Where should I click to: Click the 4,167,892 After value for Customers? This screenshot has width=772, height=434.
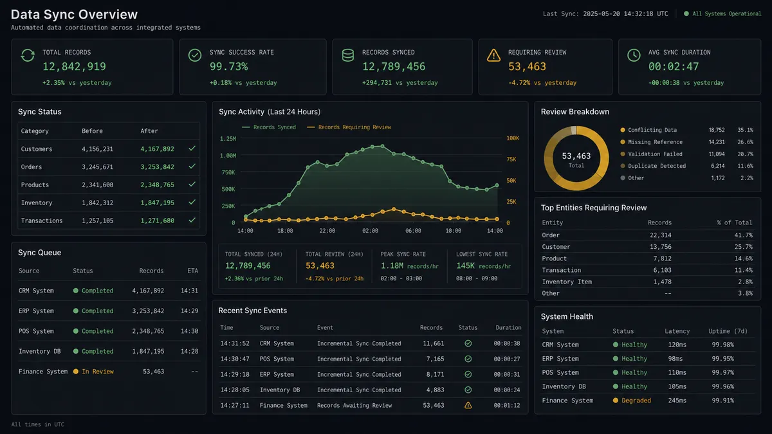pyautogui.click(x=158, y=149)
